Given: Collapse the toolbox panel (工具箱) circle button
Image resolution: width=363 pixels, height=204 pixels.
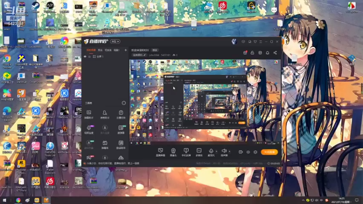Looking at the screenshot, I should 124,103.
